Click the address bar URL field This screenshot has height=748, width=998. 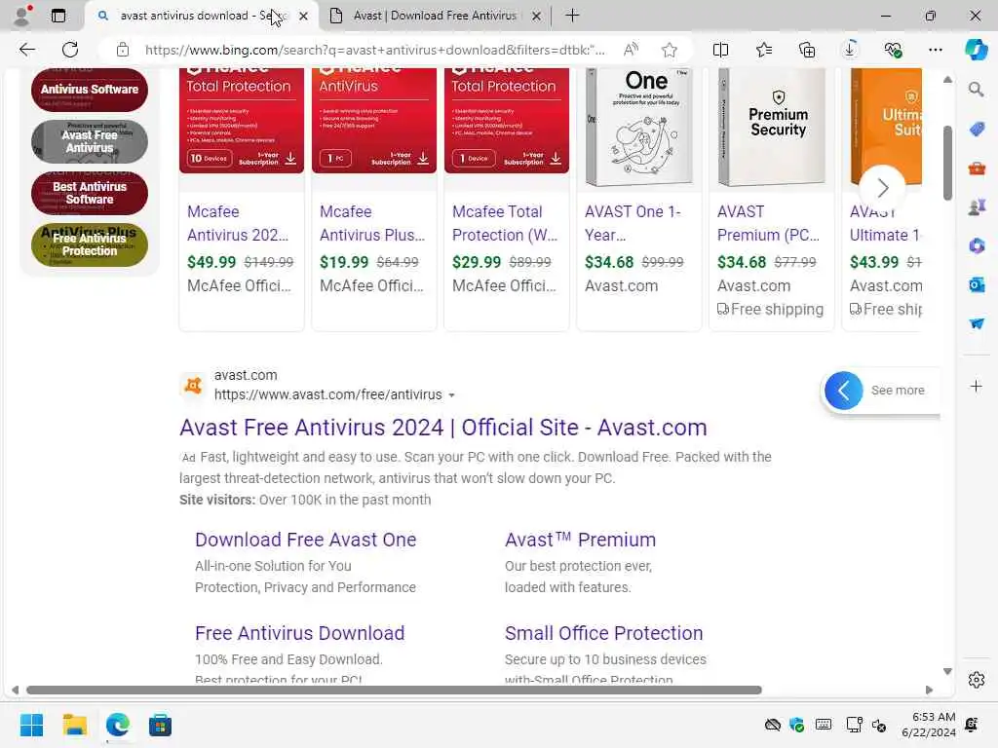click(375, 50)
